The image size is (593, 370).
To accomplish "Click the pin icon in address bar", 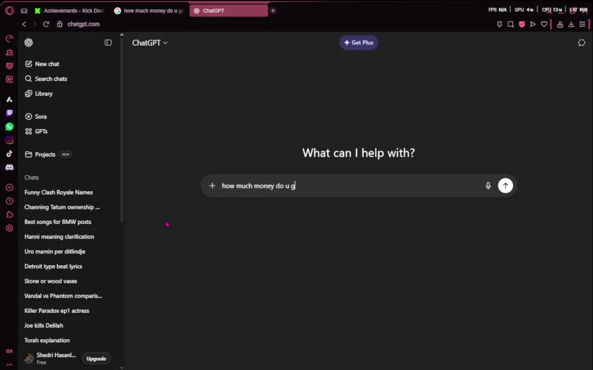I will pyautogui.click(x=499, y=24).
